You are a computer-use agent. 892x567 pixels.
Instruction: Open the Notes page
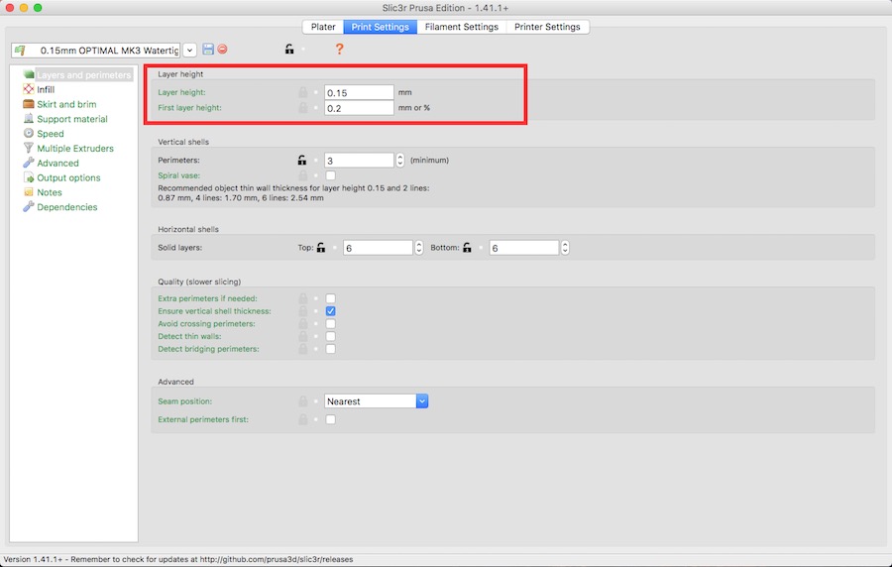(49, 193)
